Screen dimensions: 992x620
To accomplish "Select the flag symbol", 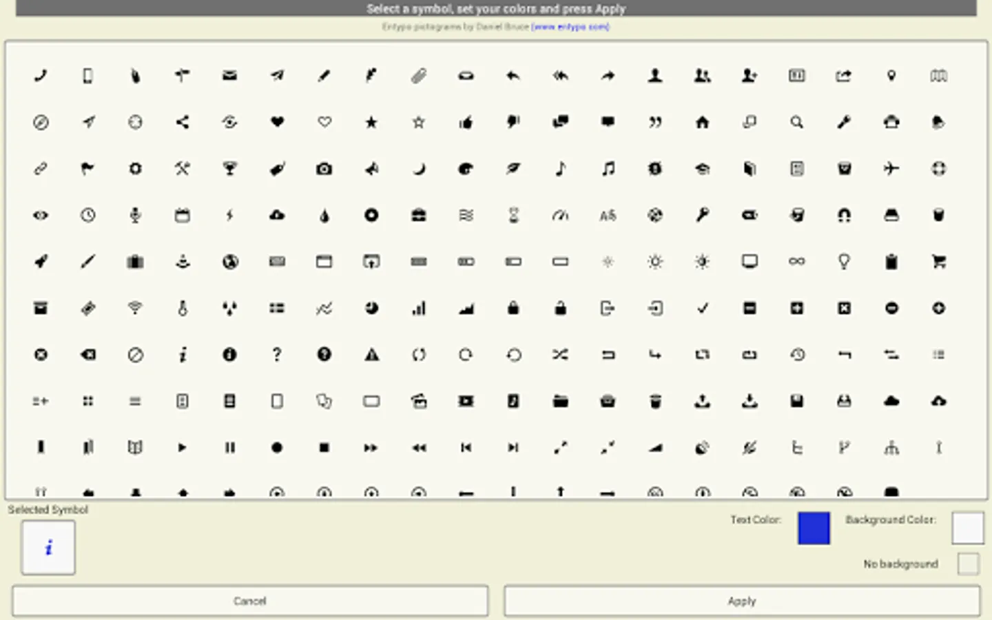I will pos(87,169).
